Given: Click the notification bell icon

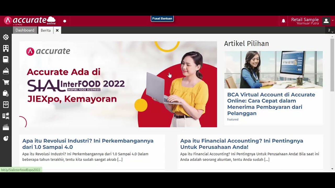Looking at the screenshot, I should coord(283,21).
